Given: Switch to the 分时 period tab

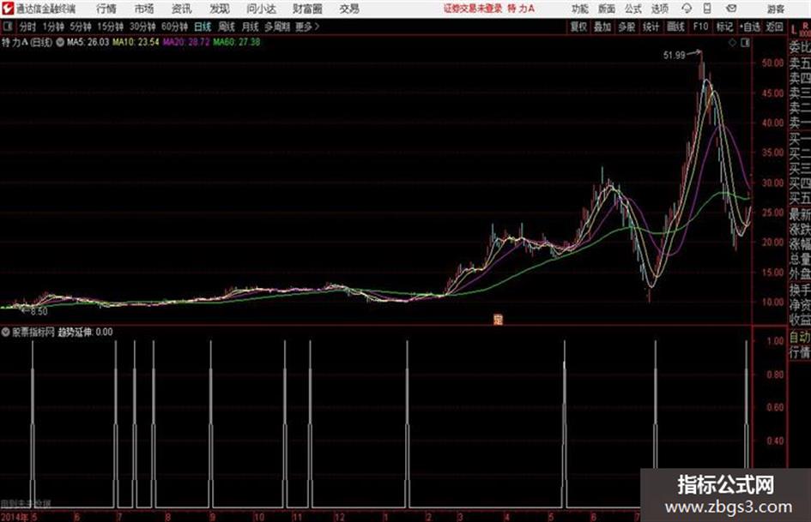Looking at the screenshot, I should coord(28,27).
